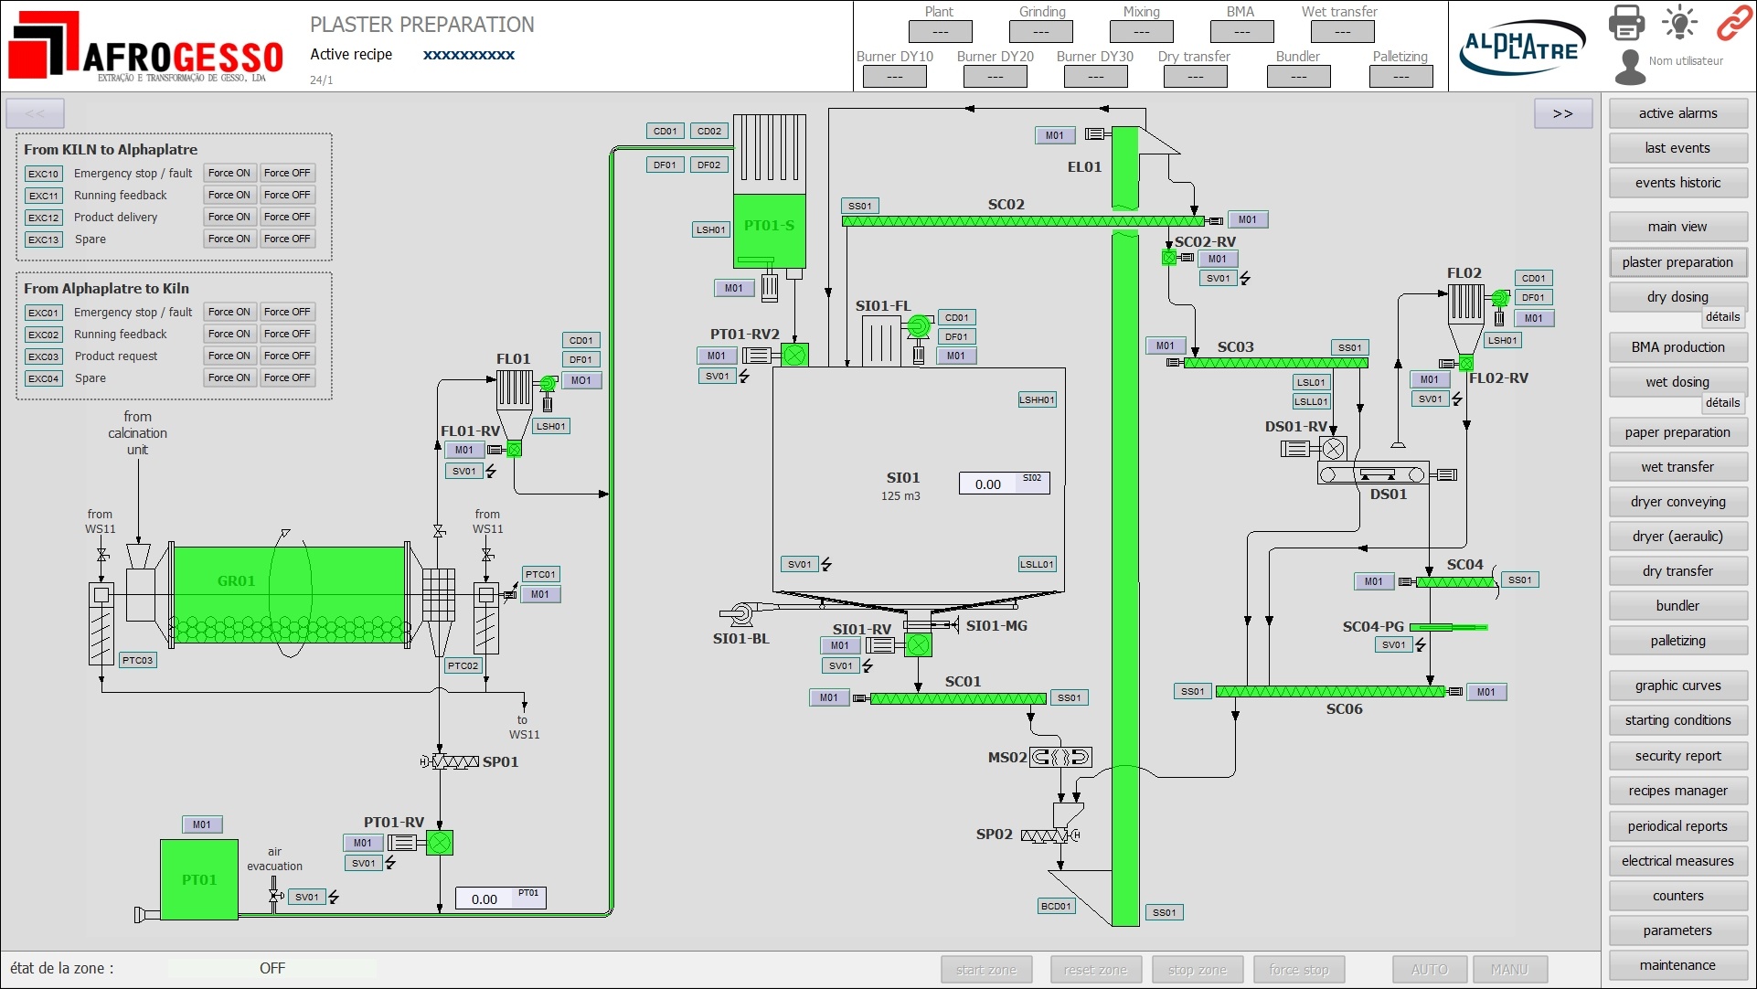This screenshot has height=989, width=1757.
Task: Open the graphic curves page
Action: coord(1678,686)
